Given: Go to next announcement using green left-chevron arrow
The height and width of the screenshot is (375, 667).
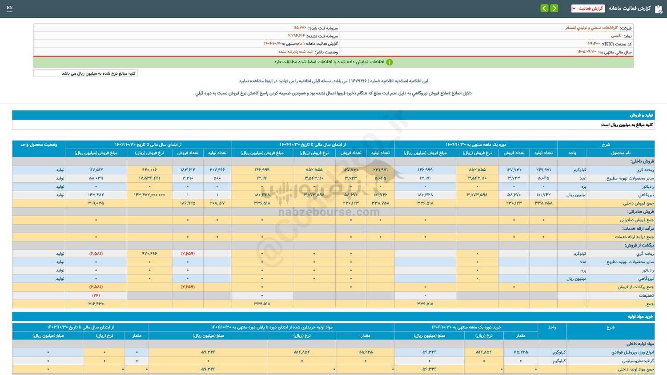Looking at the screenshot, I should (544, 8).
